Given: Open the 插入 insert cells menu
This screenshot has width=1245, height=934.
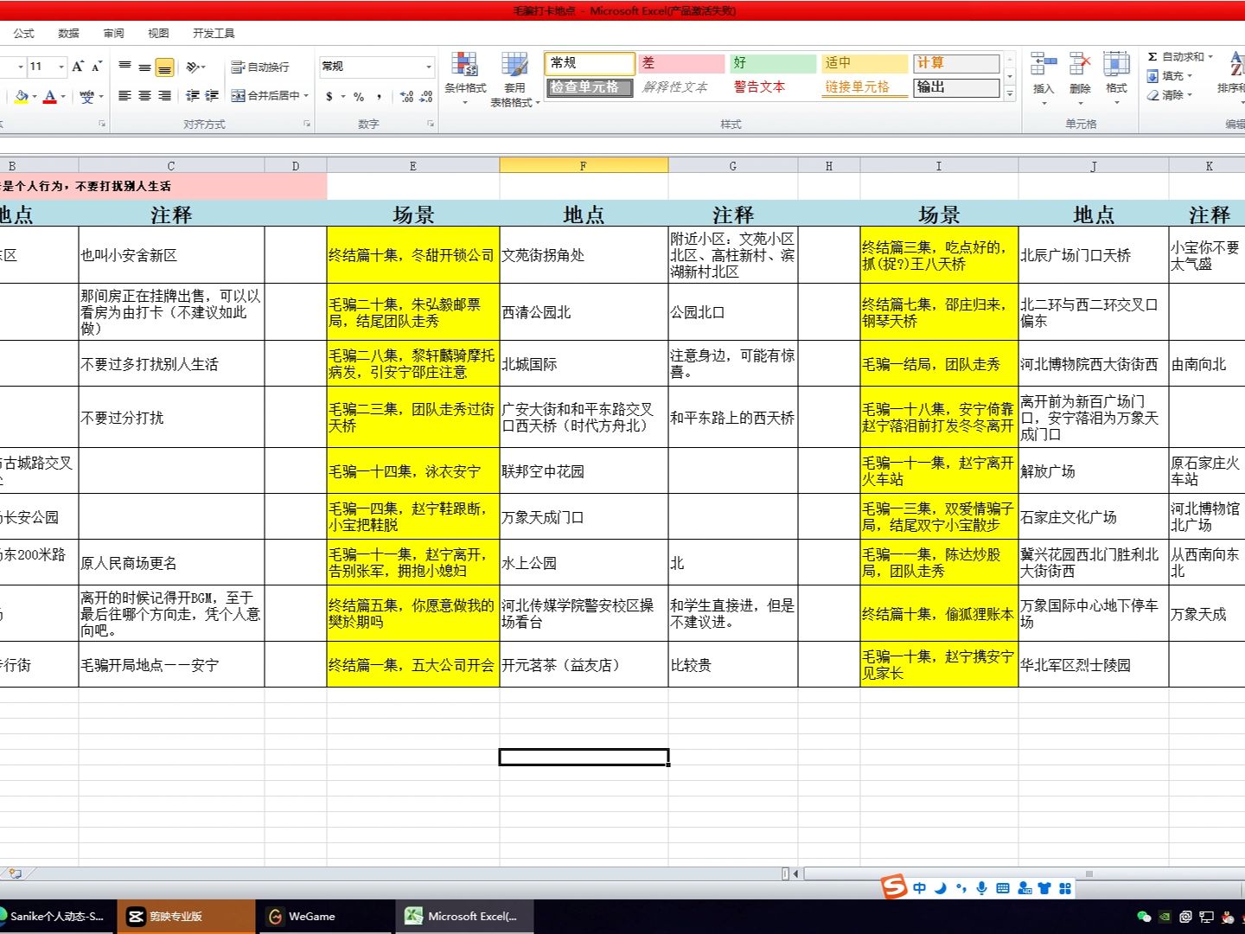Looking at the screenshot, I should click(1044, 78).
